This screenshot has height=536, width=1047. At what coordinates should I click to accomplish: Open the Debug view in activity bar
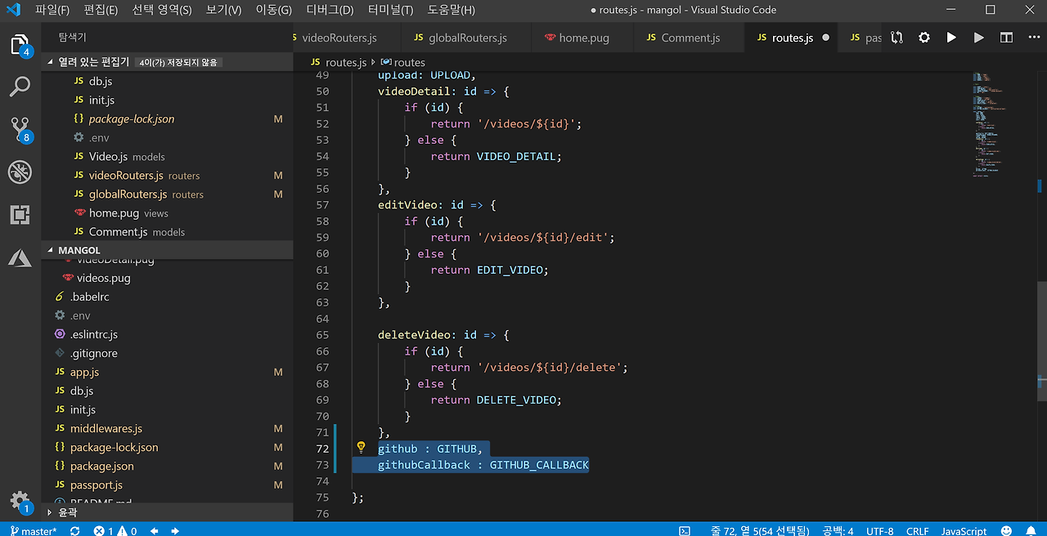click(20, 172)
